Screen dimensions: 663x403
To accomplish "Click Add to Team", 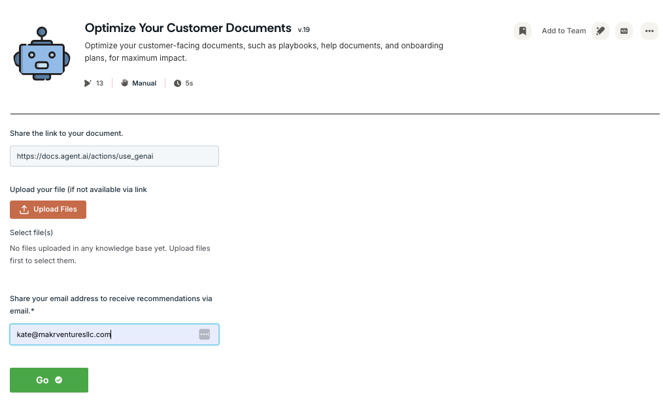I will pos(564,31).
